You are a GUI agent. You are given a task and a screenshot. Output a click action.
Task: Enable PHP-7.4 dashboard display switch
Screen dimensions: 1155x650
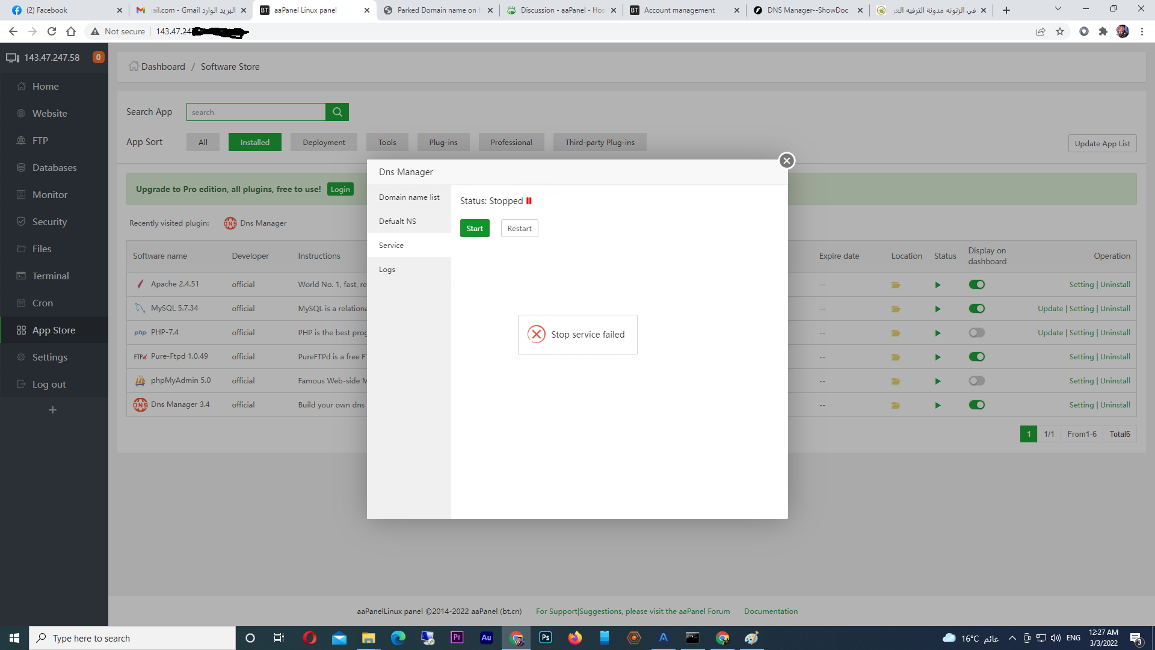(x=976, y=333)
